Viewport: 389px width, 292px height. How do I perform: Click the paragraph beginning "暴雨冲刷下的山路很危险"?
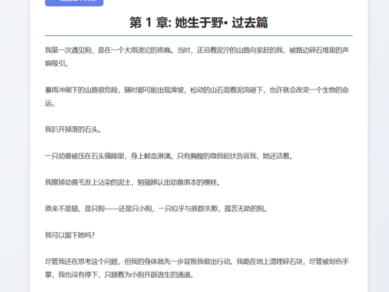click(197, 97)
